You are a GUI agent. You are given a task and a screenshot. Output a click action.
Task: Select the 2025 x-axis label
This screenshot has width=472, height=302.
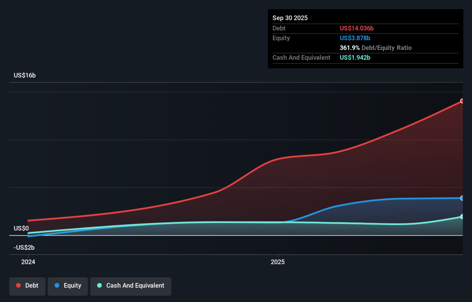click(x=278, y=262)
